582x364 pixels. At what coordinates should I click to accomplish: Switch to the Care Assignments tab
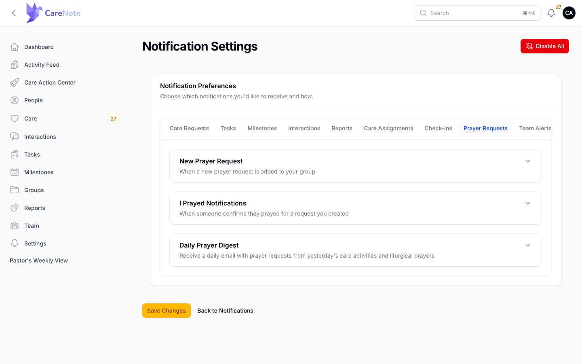[x=388, y=128]
